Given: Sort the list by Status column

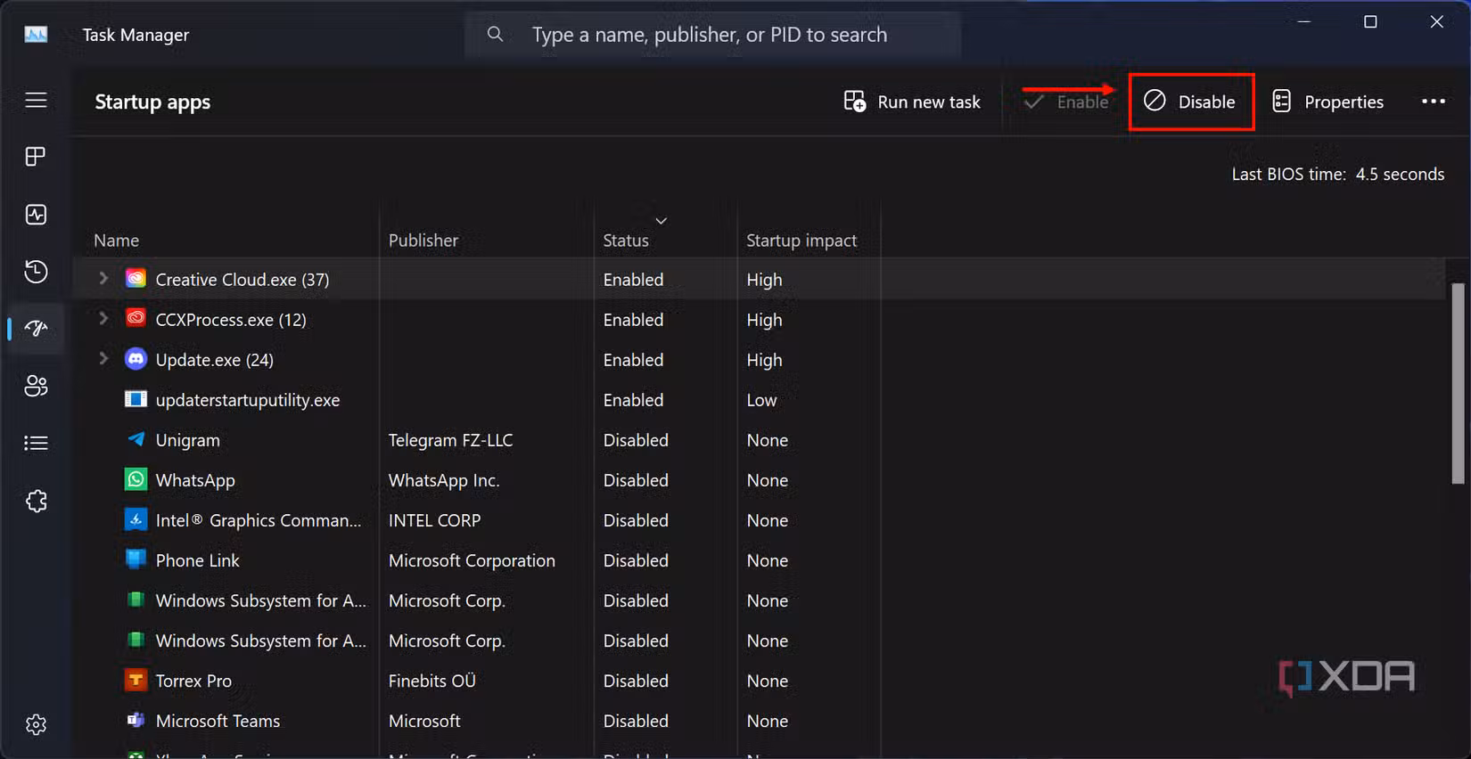Looking at the screenshot, I should 626,241.
